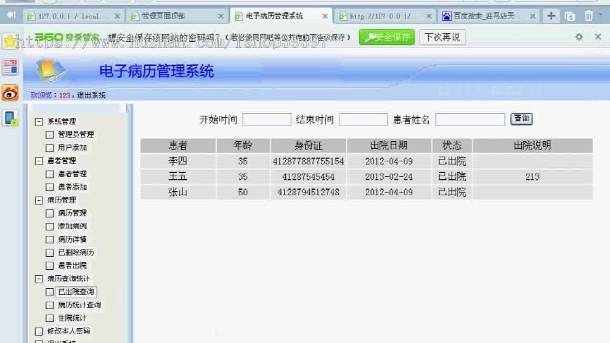610x343 pixels.
Task: Click the 退出系统 link in header
Action: point(91,95)
